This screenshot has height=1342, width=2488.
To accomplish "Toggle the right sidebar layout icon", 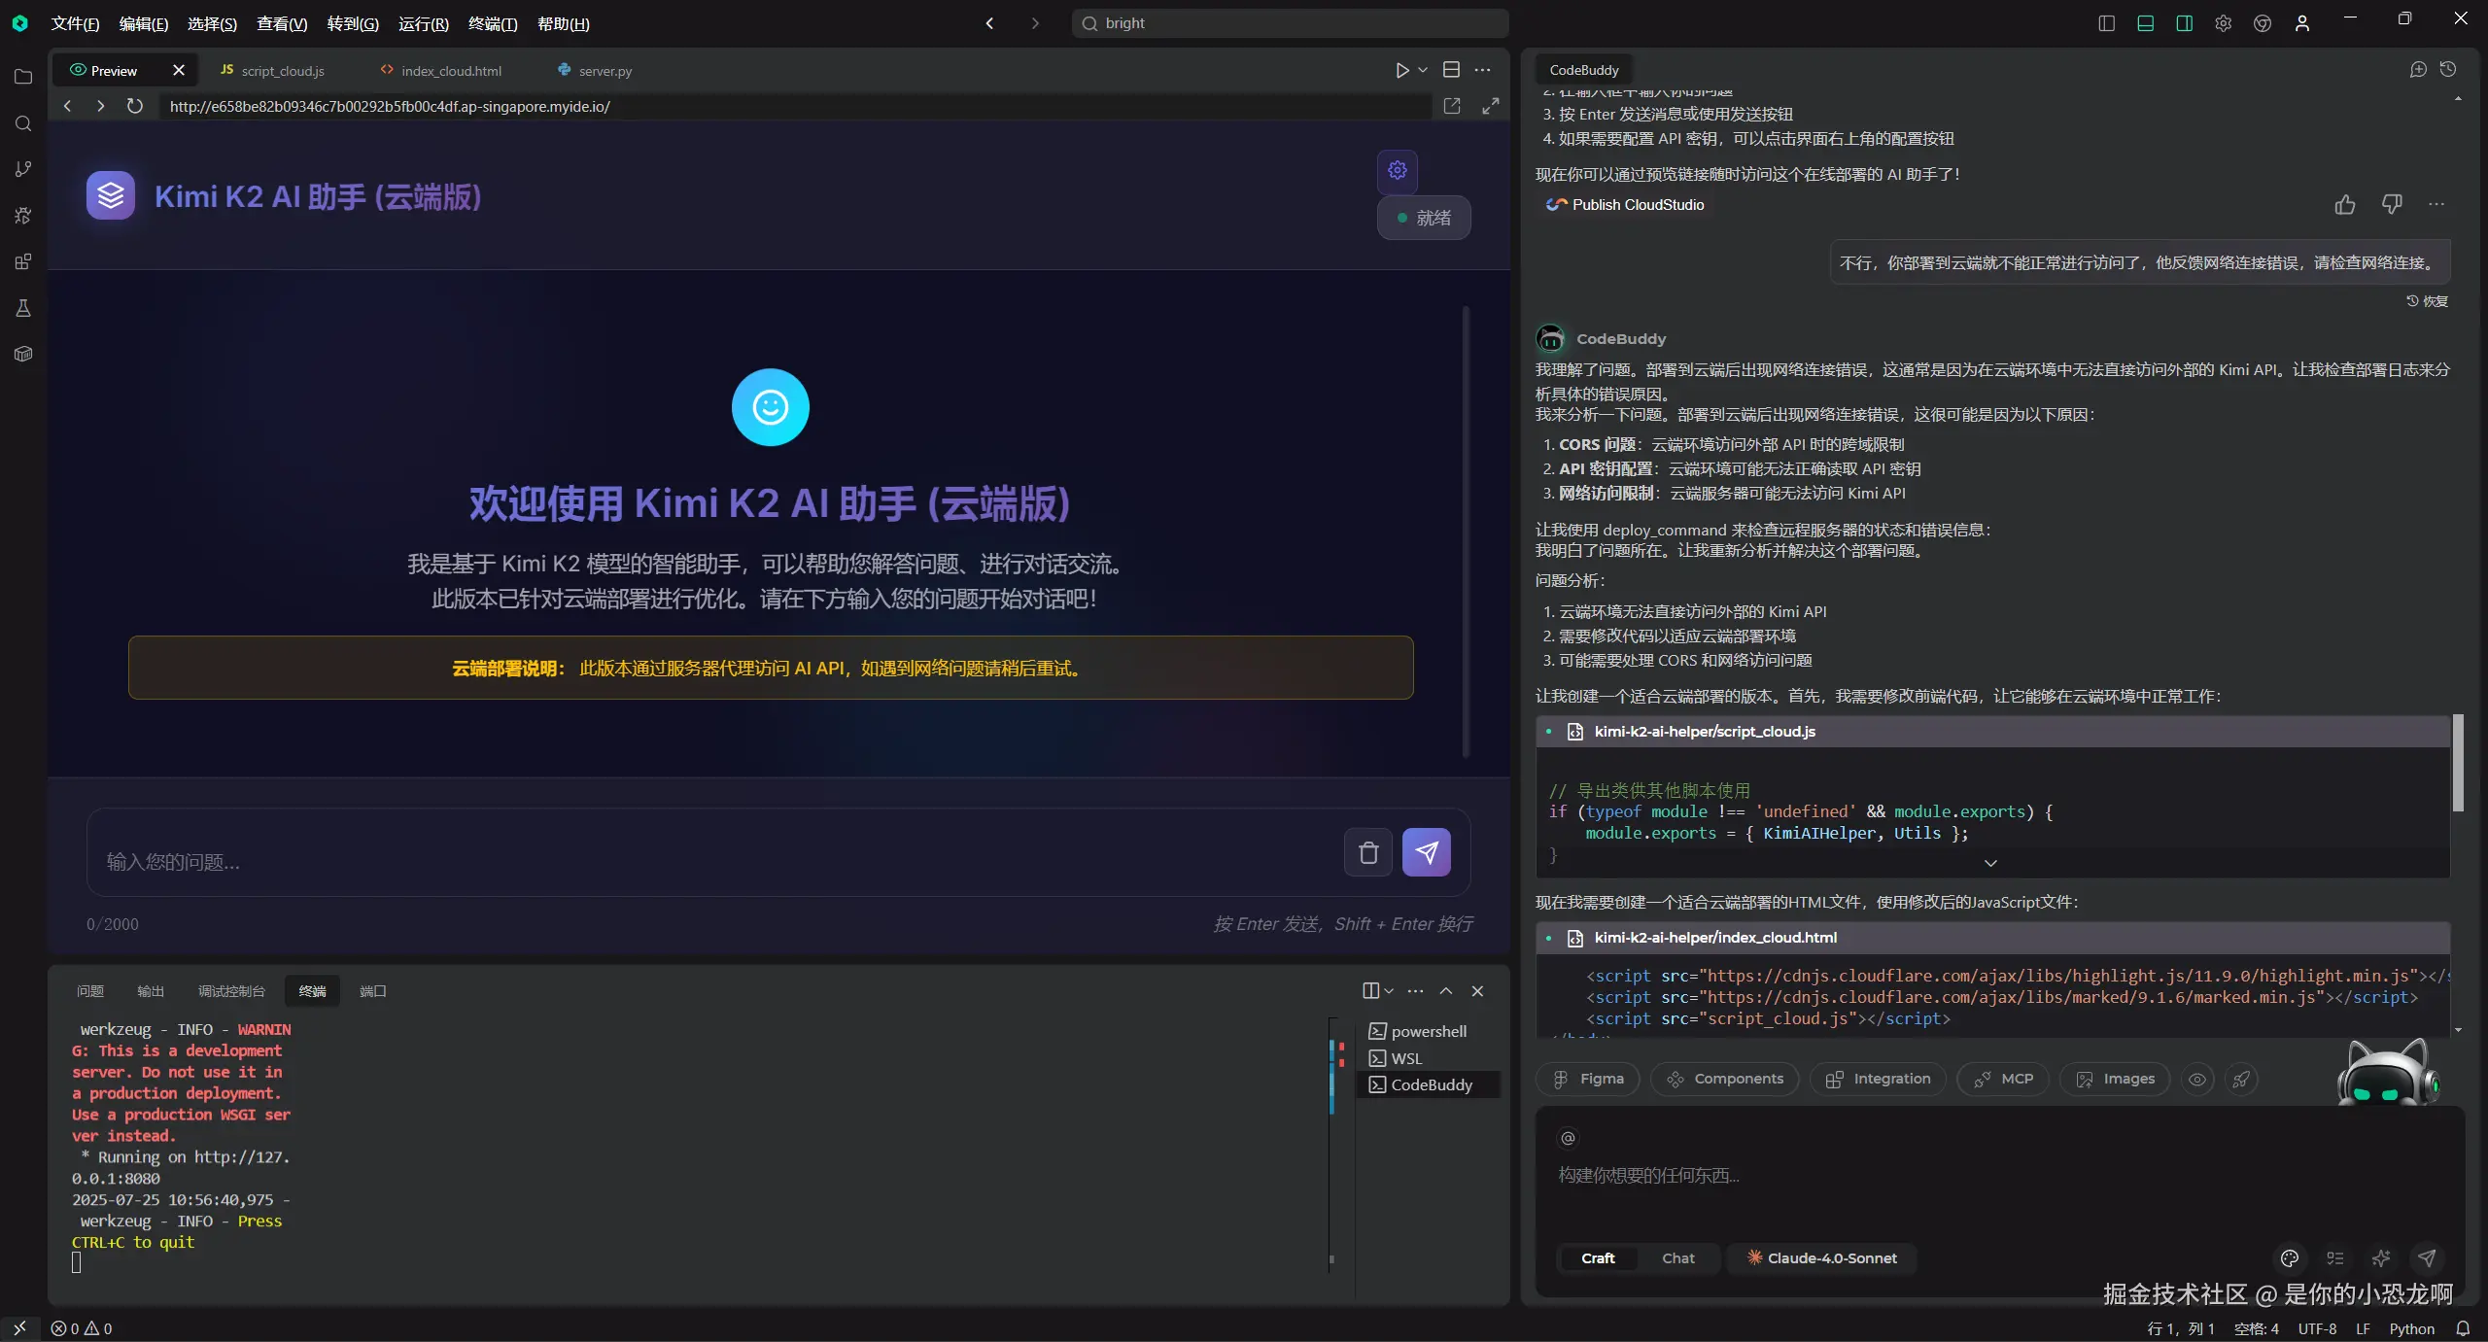I will point(2184,23).
